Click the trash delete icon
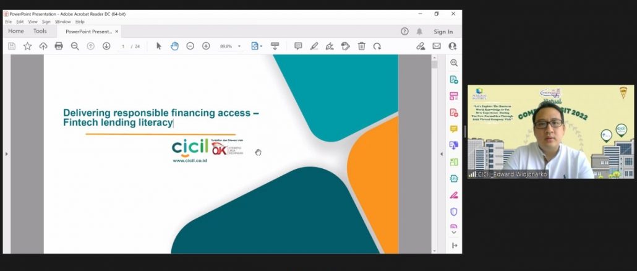Viewport: 637px width, 271px height. pos(362,46)
